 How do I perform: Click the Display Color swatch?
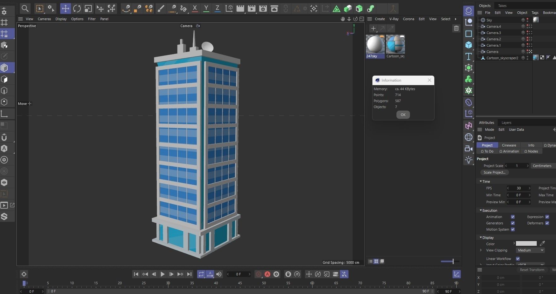click(526, 244)
